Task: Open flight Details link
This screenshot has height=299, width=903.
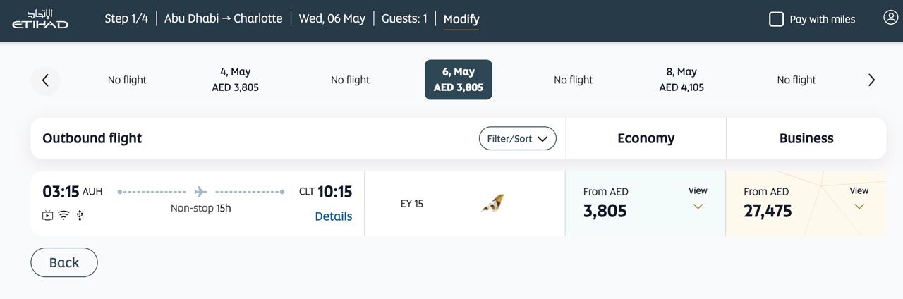Action: (333, 216)
